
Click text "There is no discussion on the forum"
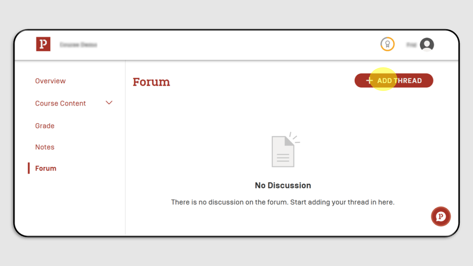coord(229,202)
